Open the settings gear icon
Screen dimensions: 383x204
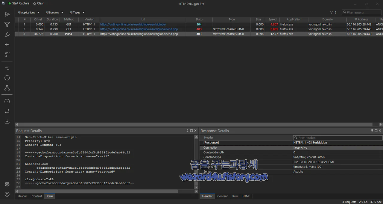coord(7,184)
